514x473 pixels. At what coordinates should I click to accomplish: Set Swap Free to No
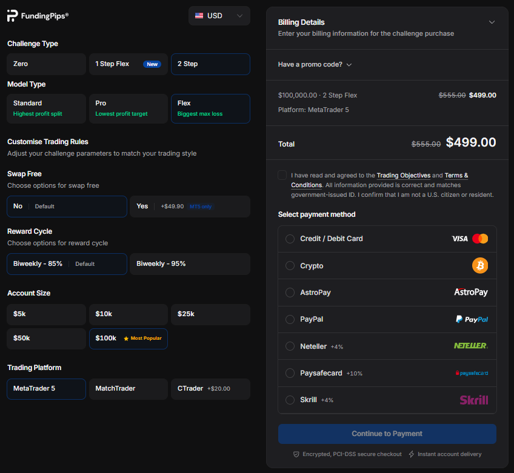pyautogui.click(x=67, y=207)
